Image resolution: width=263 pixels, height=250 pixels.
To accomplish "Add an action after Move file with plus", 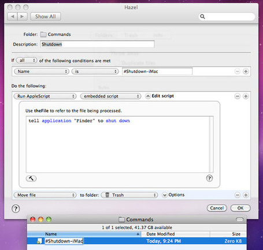I will point(246,195).
